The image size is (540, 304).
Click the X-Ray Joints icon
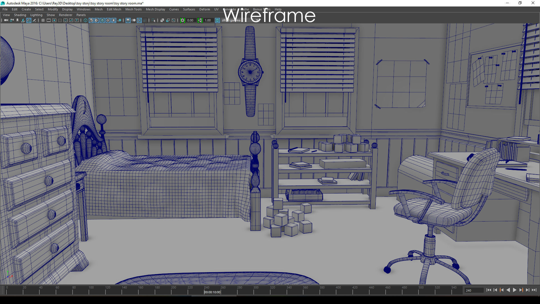(174, 20)
